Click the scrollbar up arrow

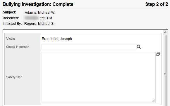point(165,32)
